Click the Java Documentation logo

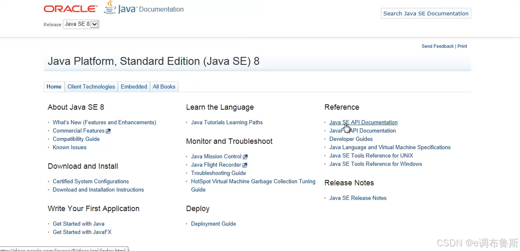tap(144, 8)
